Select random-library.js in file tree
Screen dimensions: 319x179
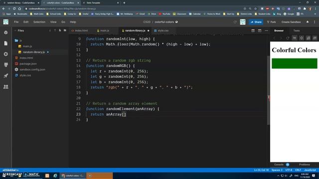[33, 52]
